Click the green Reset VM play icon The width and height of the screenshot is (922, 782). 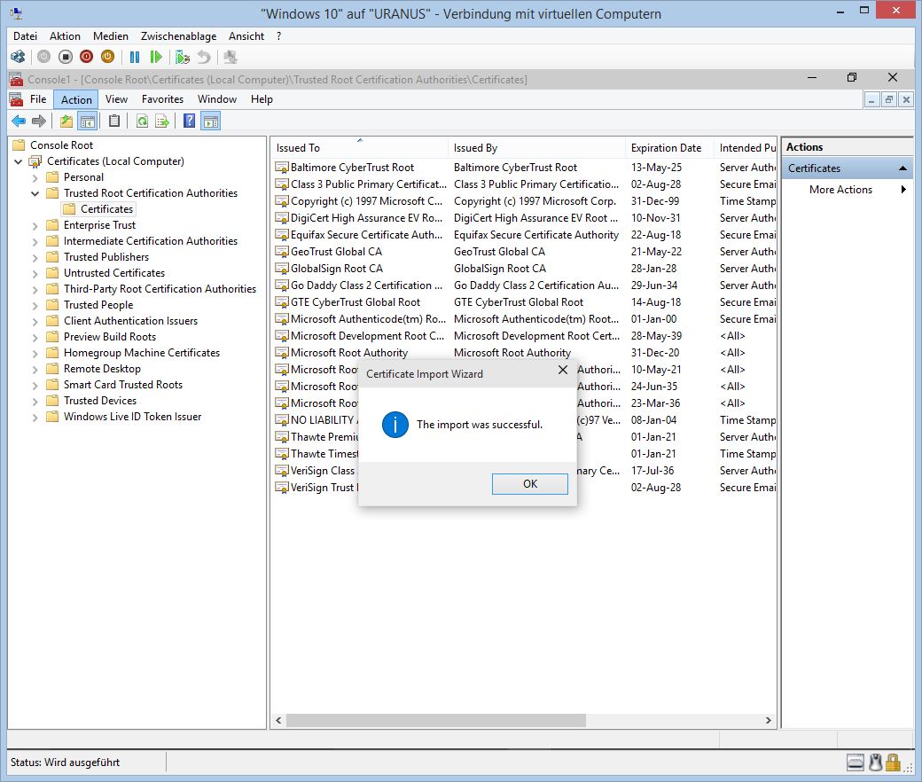click(x=156, y=57)
